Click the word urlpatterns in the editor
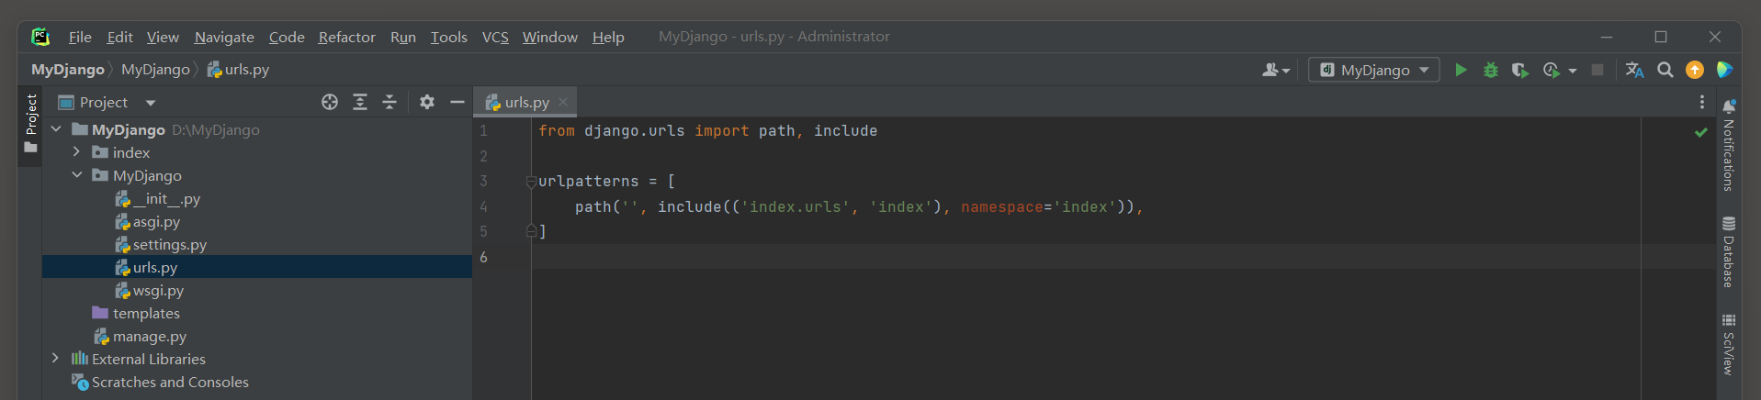Image resolution: width=1761 pixels, height=400 pixels. tap(588, 182)
